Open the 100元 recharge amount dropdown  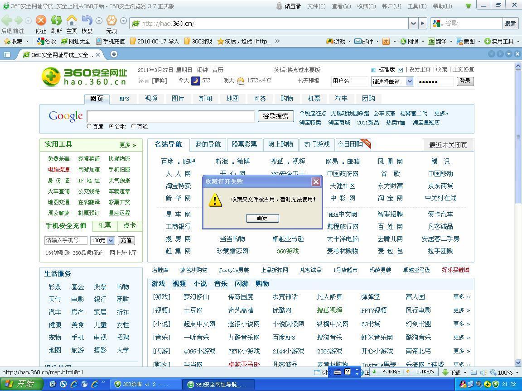111,240
